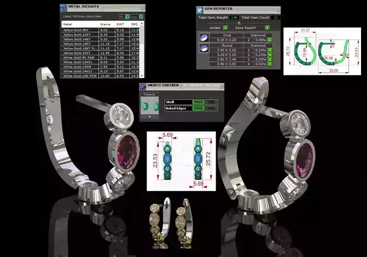This screenshot has height=257, width=367.
Task: Click the green Save Report arrow button
Action: 267,28
